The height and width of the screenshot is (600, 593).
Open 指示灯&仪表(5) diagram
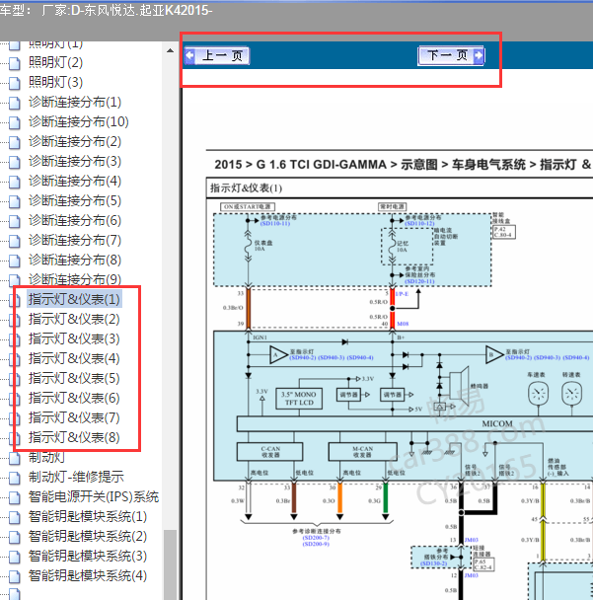[x=74, y=378]
